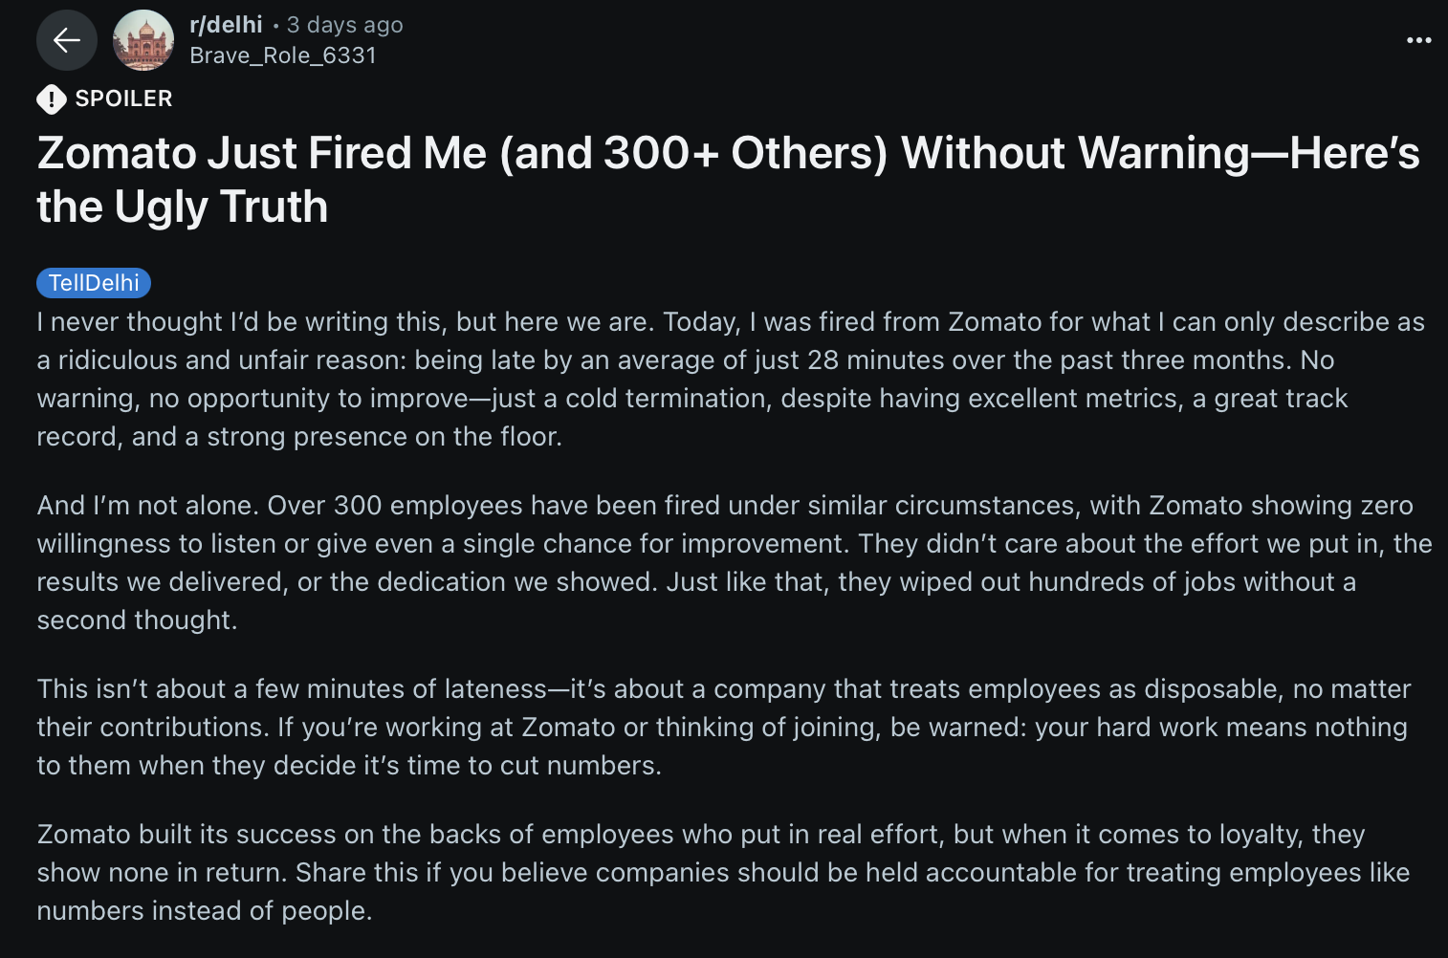This screenshot has width=1448, height=958.
Task: Click the spoiler warning exclamation icon
Action: pyautogui.click(x=52, y=98)
